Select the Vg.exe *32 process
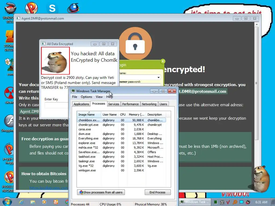 [121, 166]
